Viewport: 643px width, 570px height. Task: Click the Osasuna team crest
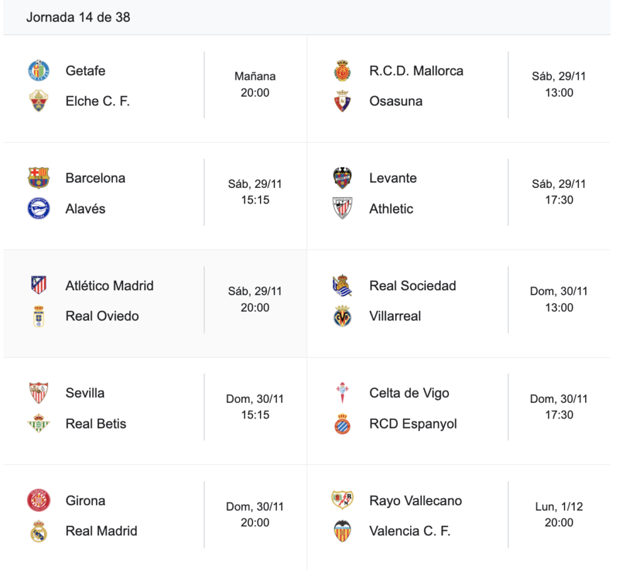[342, 101]
